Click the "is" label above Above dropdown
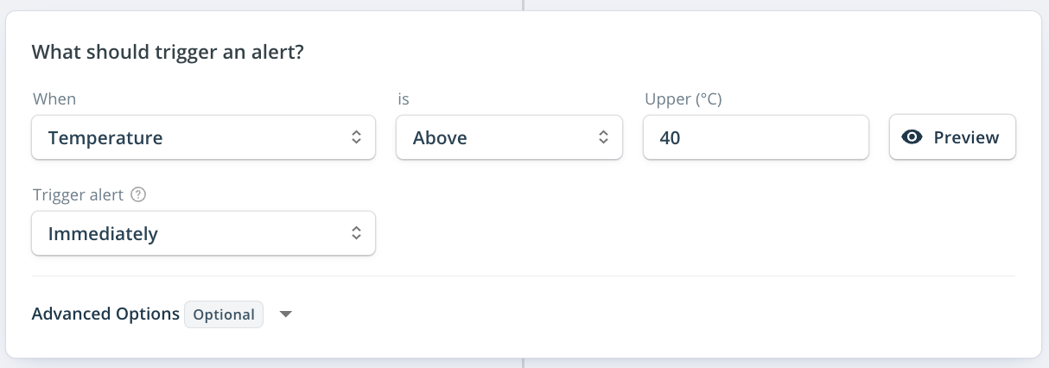 [404, 99]
